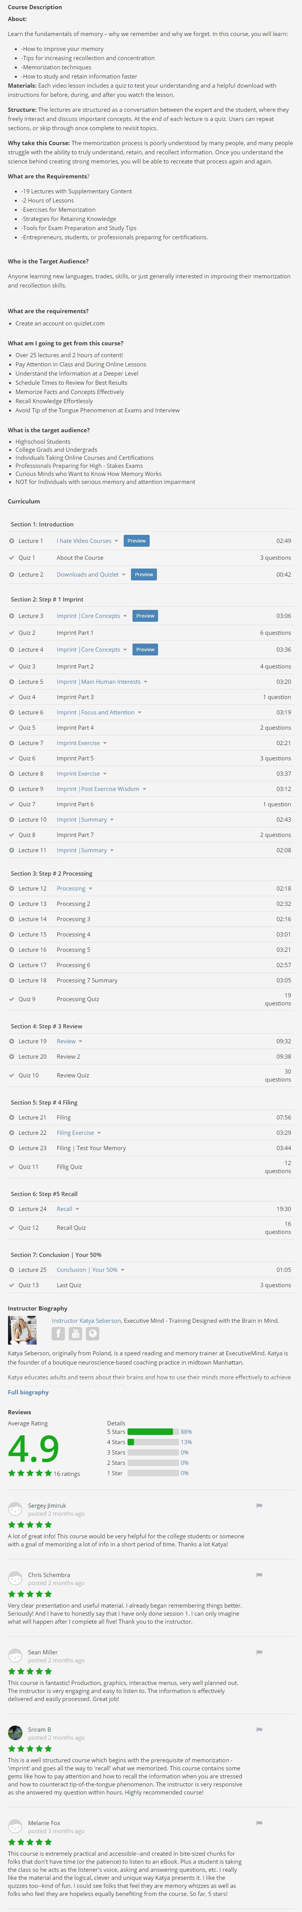The image size is (302, 1912).
Task: Click the 5 Stars rating bar
Action: [152, 1432]
